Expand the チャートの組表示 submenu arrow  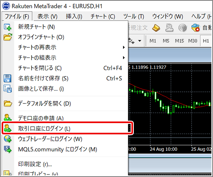point(124,58)
